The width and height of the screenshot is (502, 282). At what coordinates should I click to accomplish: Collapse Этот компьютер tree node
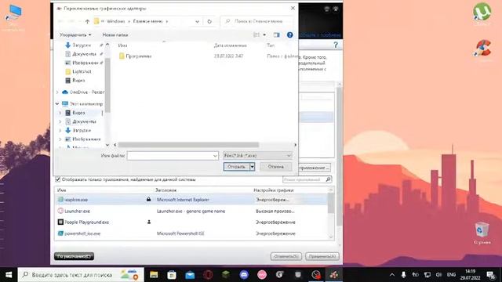(57, 103)
